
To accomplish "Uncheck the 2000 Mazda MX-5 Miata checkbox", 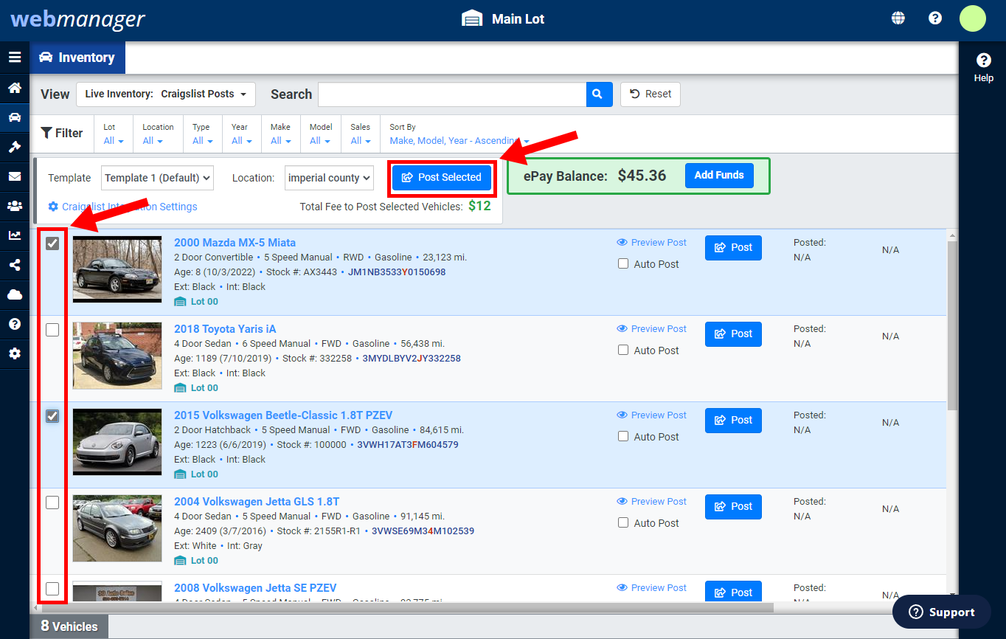I will point(52,243).
